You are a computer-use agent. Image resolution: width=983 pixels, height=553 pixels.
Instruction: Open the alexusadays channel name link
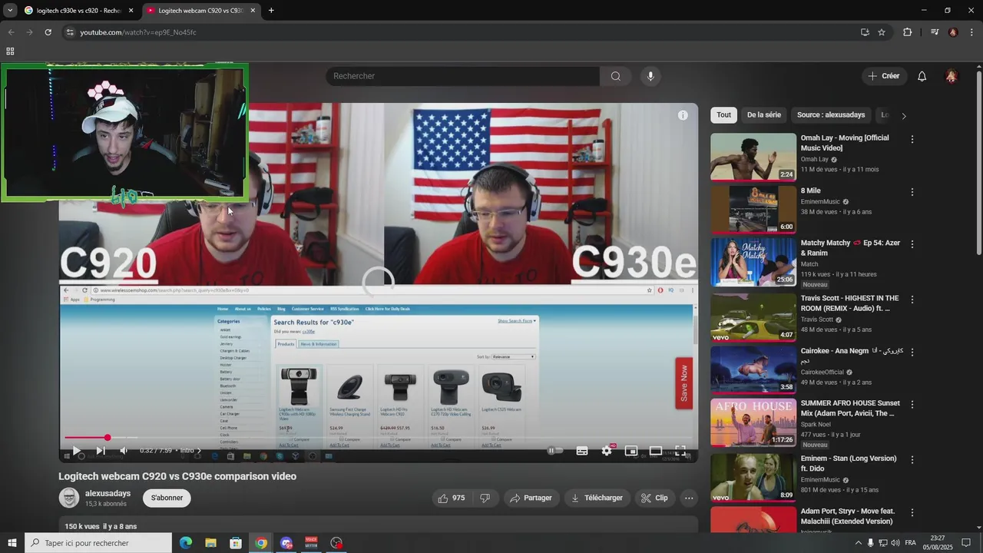pyautogui.click(x=108, y=493)
